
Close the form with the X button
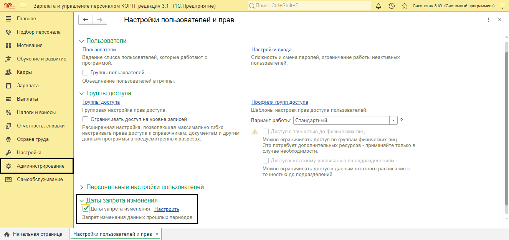(x=499, y=20)
